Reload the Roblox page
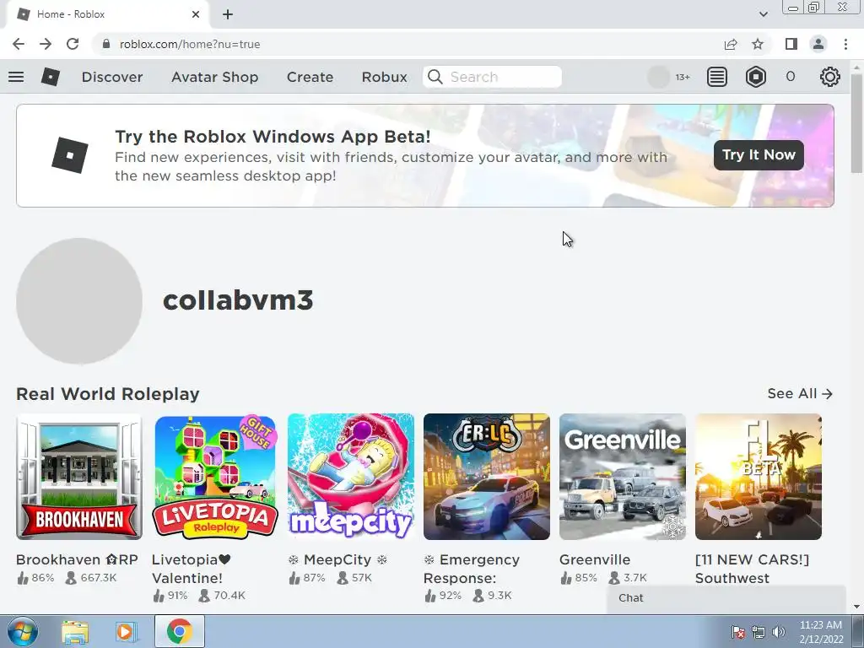 pyautogui.click(x=73, y=44)
